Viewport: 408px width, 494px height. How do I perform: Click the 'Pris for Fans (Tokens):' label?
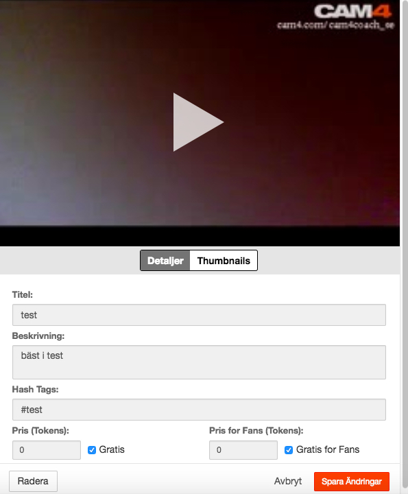(x=256, y=430)
